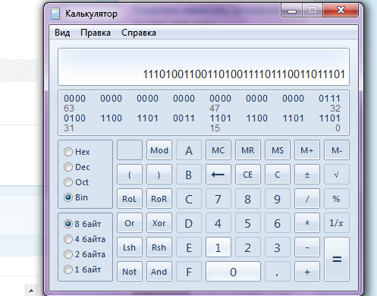Click the open parenthesis button
The width and height of the screenshot is (377, 296).
click(130, 175)
